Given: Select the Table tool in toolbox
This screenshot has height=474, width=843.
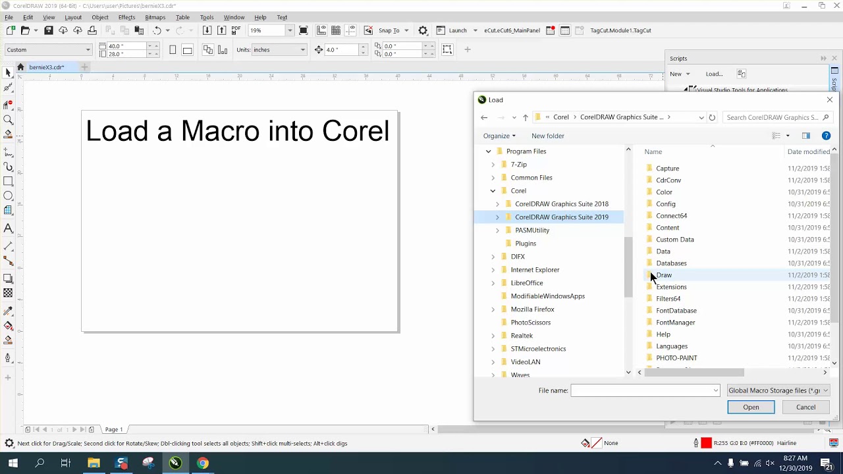Looking at the screenshot, I should click(x=8, y=211).
